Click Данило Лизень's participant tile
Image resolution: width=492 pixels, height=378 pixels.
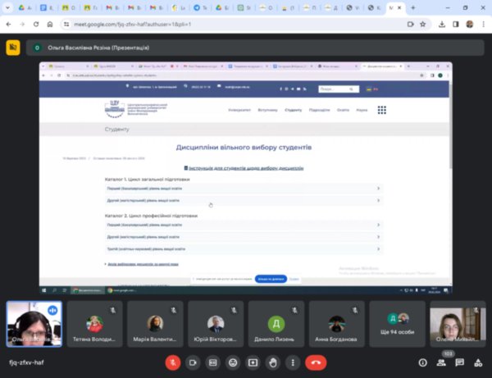click(276, 323)
